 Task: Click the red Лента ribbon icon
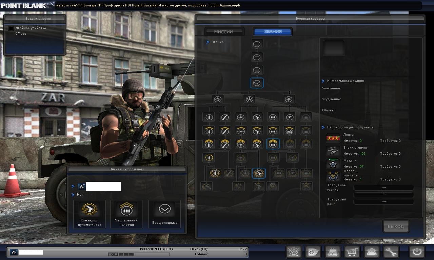[x=333, y=138]
